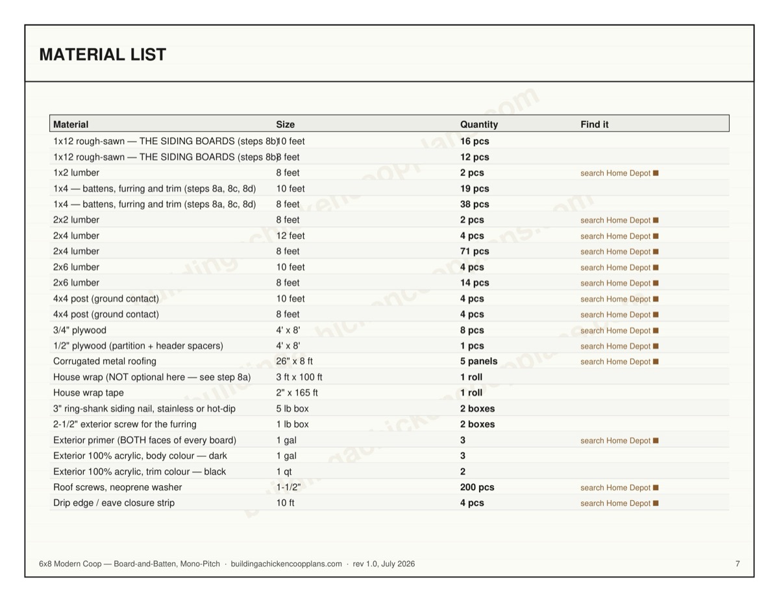Screen dimensions: 779x602
Task: Open Home Depot search link for 1x2 lumber
Action: [619, 173]
